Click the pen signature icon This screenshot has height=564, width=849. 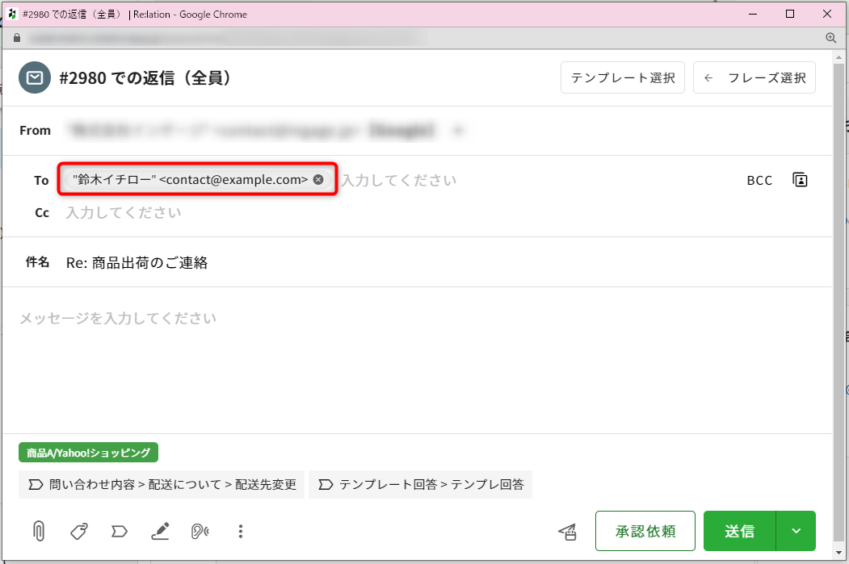(160, 531)
